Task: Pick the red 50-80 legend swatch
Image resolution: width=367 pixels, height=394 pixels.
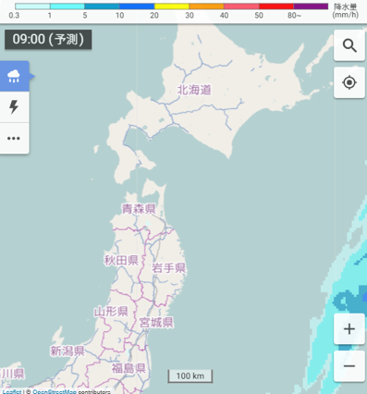Action: point(276,6)
